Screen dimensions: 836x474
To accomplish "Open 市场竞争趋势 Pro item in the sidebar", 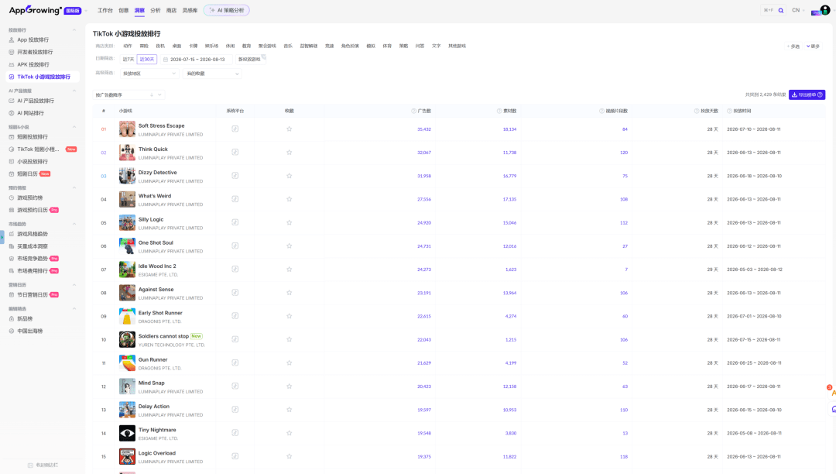I will (x=37, y=259).
